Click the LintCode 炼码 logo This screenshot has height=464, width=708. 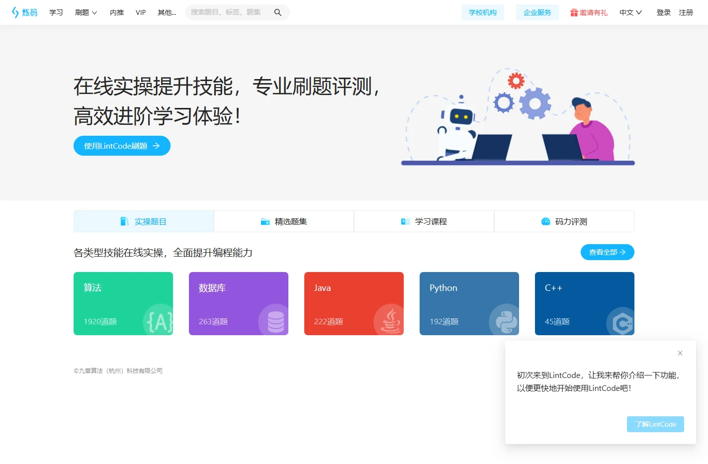(x=24, y=12)
